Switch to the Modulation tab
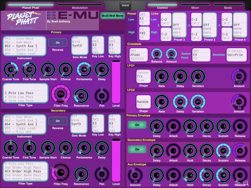 [80, 6]
